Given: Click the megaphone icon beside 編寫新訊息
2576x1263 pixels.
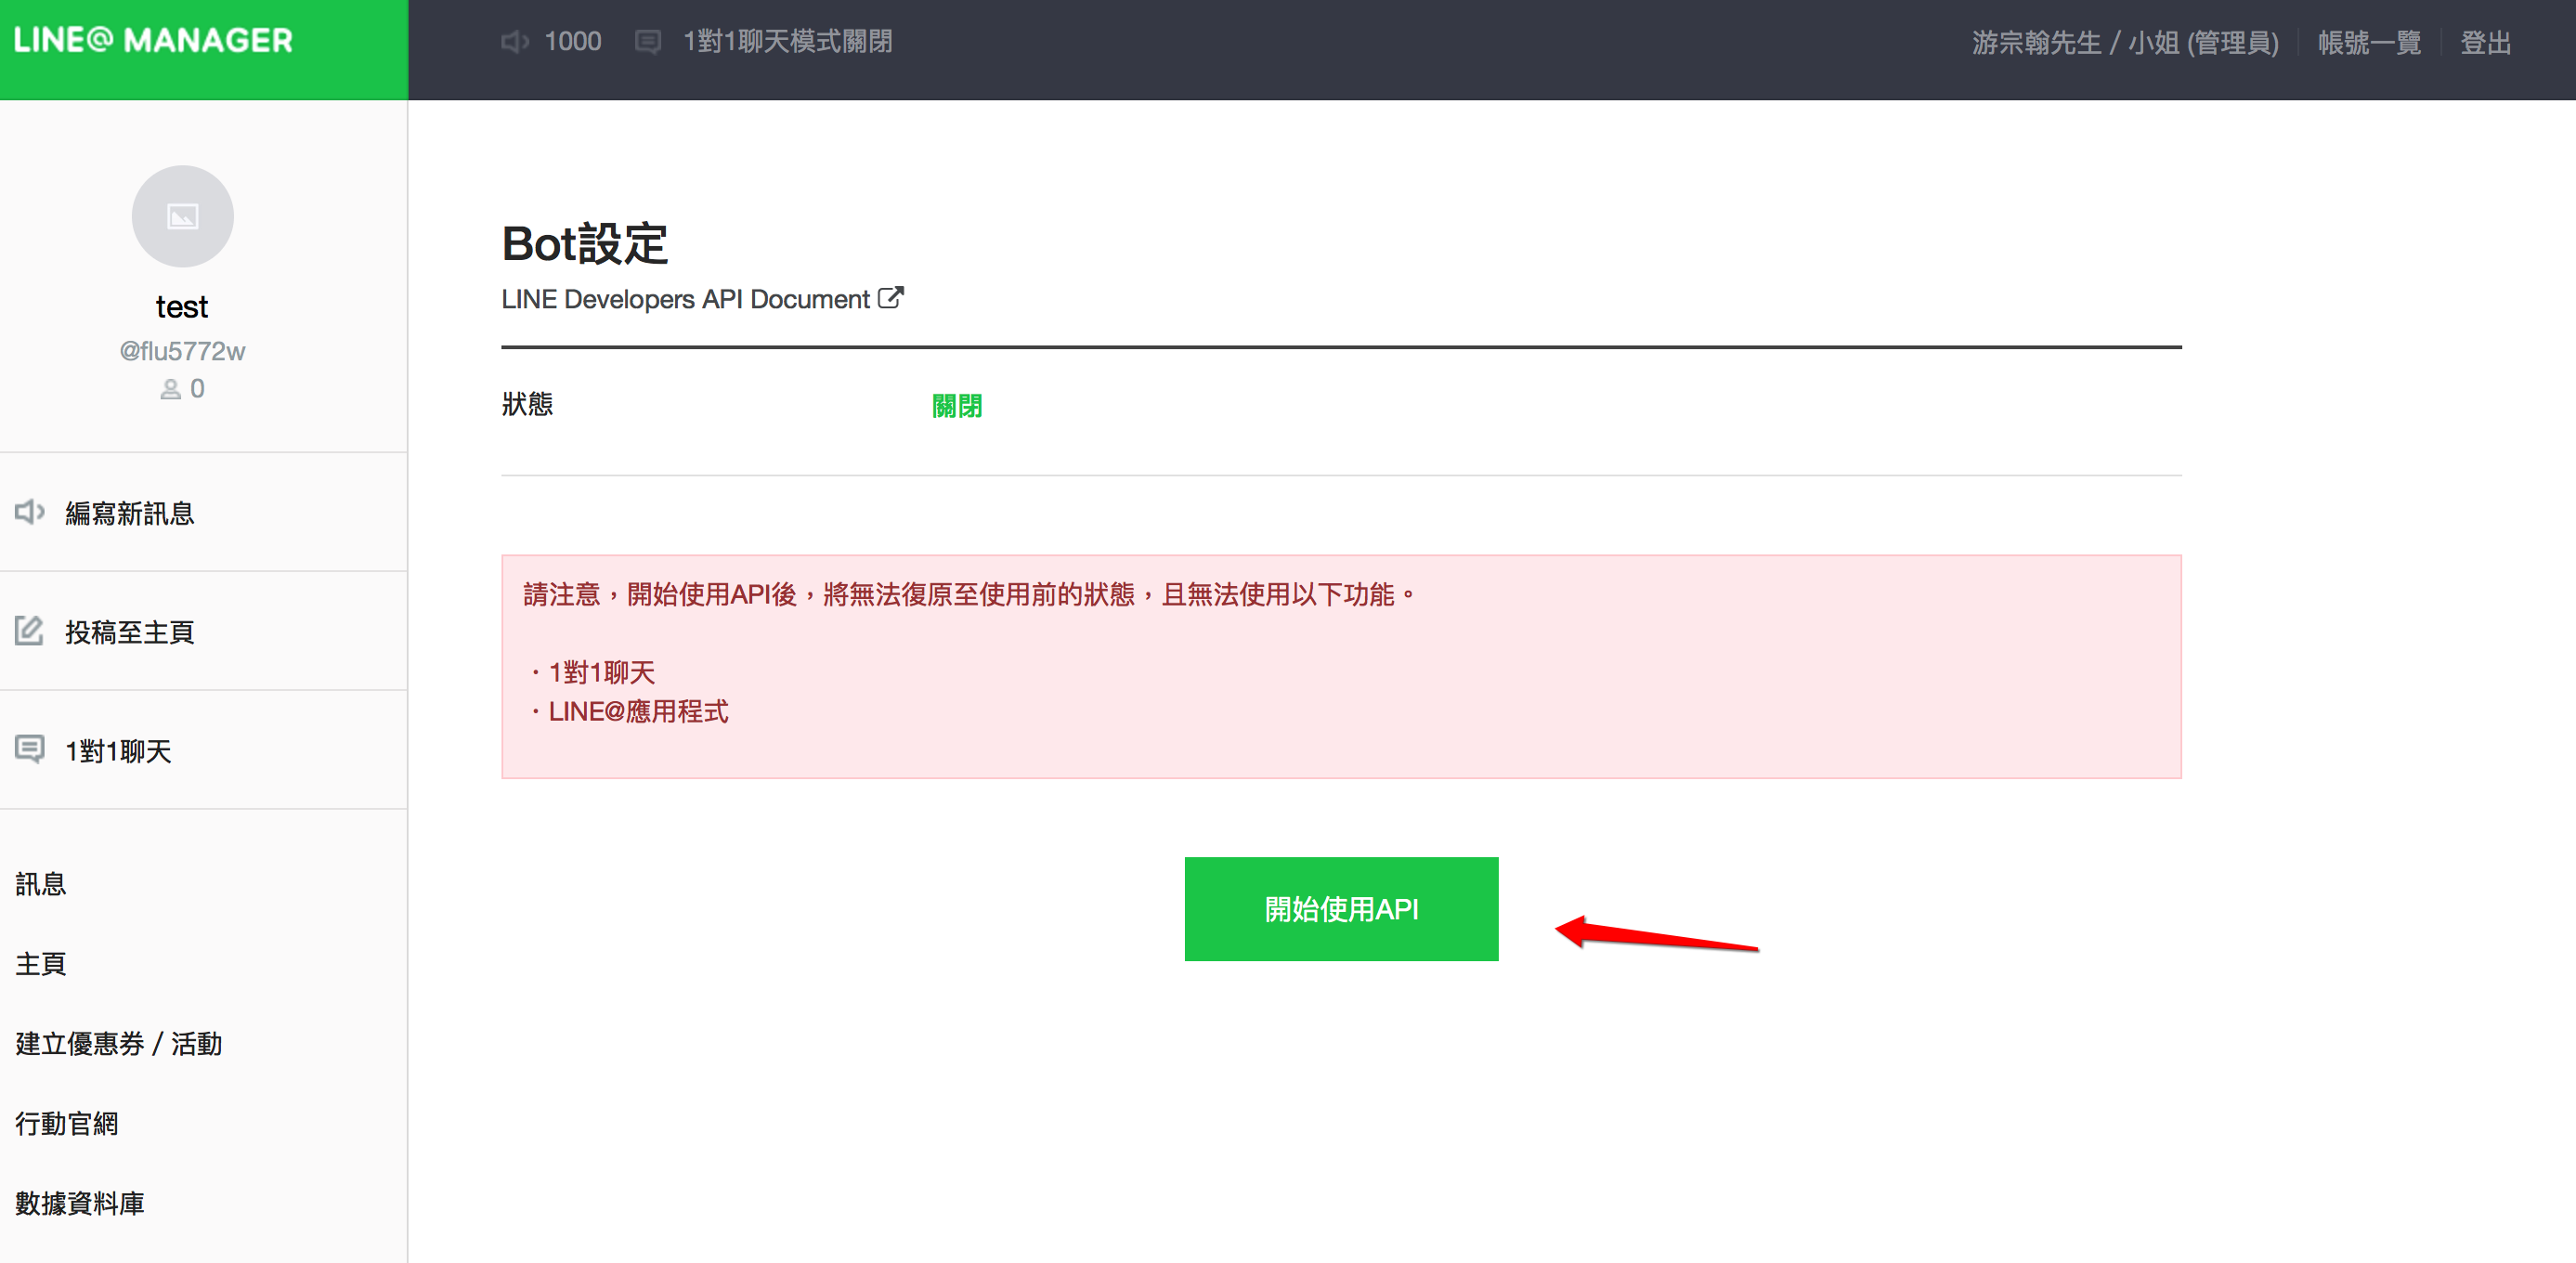Looking at the screenshot, I should [29, 512].
